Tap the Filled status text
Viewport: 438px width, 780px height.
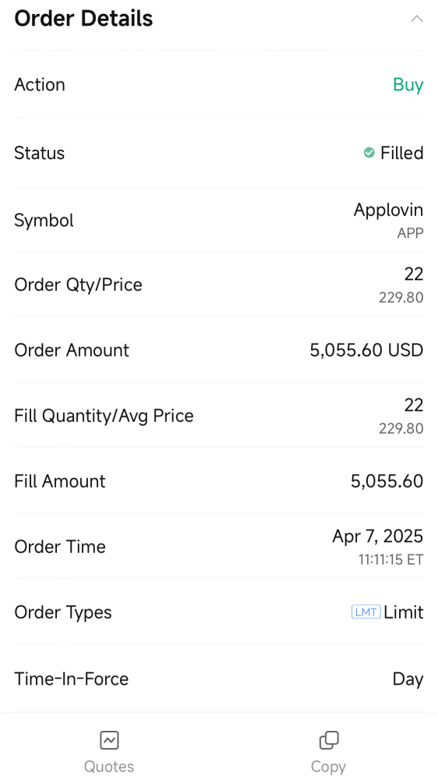coord(401,153)
